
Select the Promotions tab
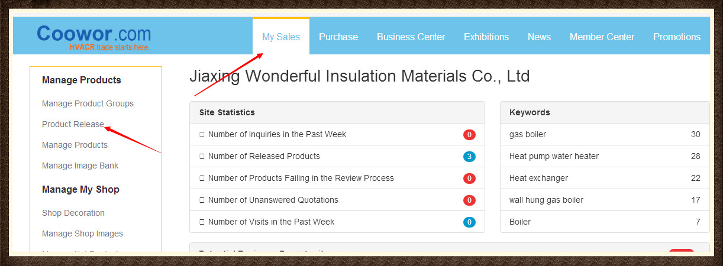677,37
